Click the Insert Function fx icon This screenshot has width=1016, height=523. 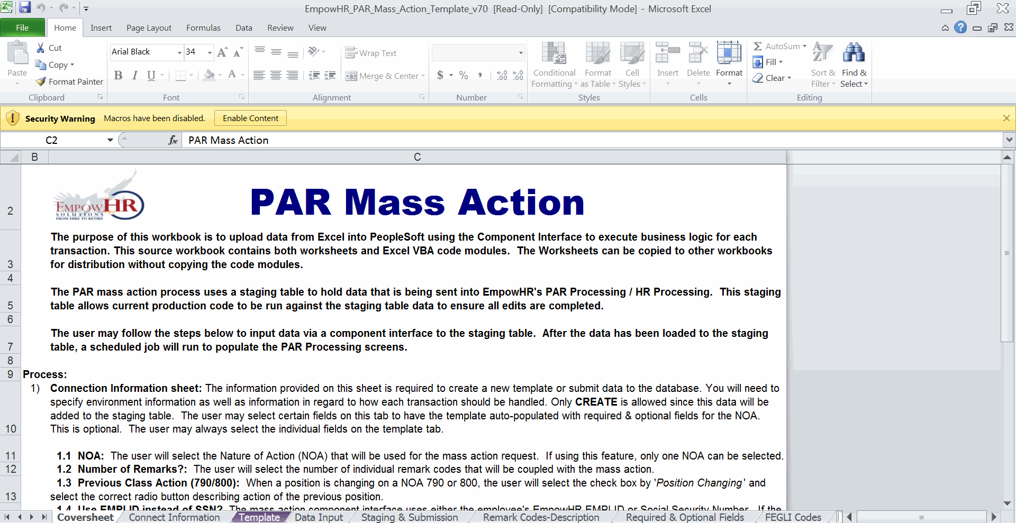pyautogui.click(x=173, y=140)
